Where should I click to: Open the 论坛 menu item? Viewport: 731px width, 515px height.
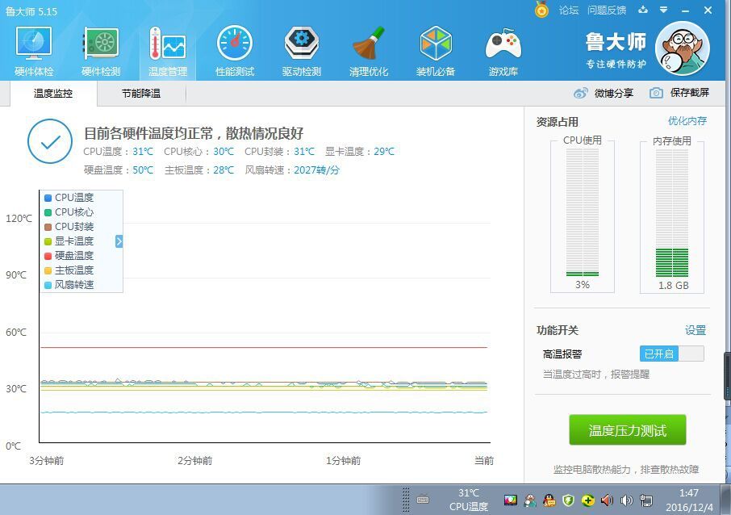(569, 10)
